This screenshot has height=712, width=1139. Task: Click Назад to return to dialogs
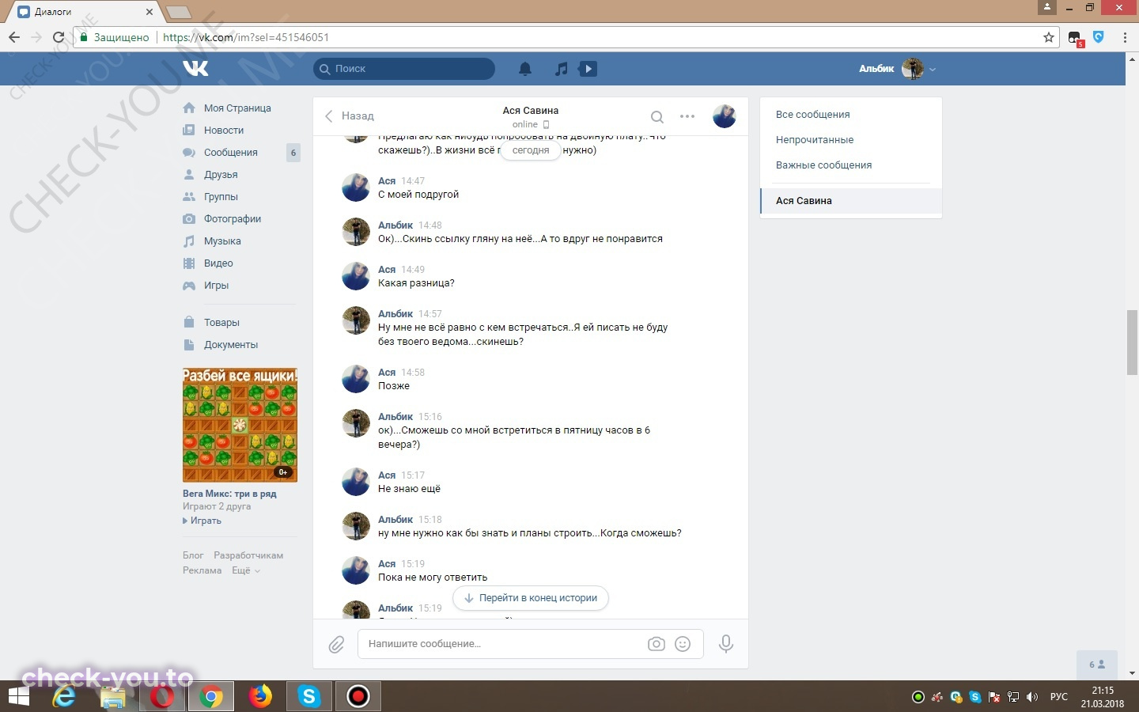(x=350, y=116)
